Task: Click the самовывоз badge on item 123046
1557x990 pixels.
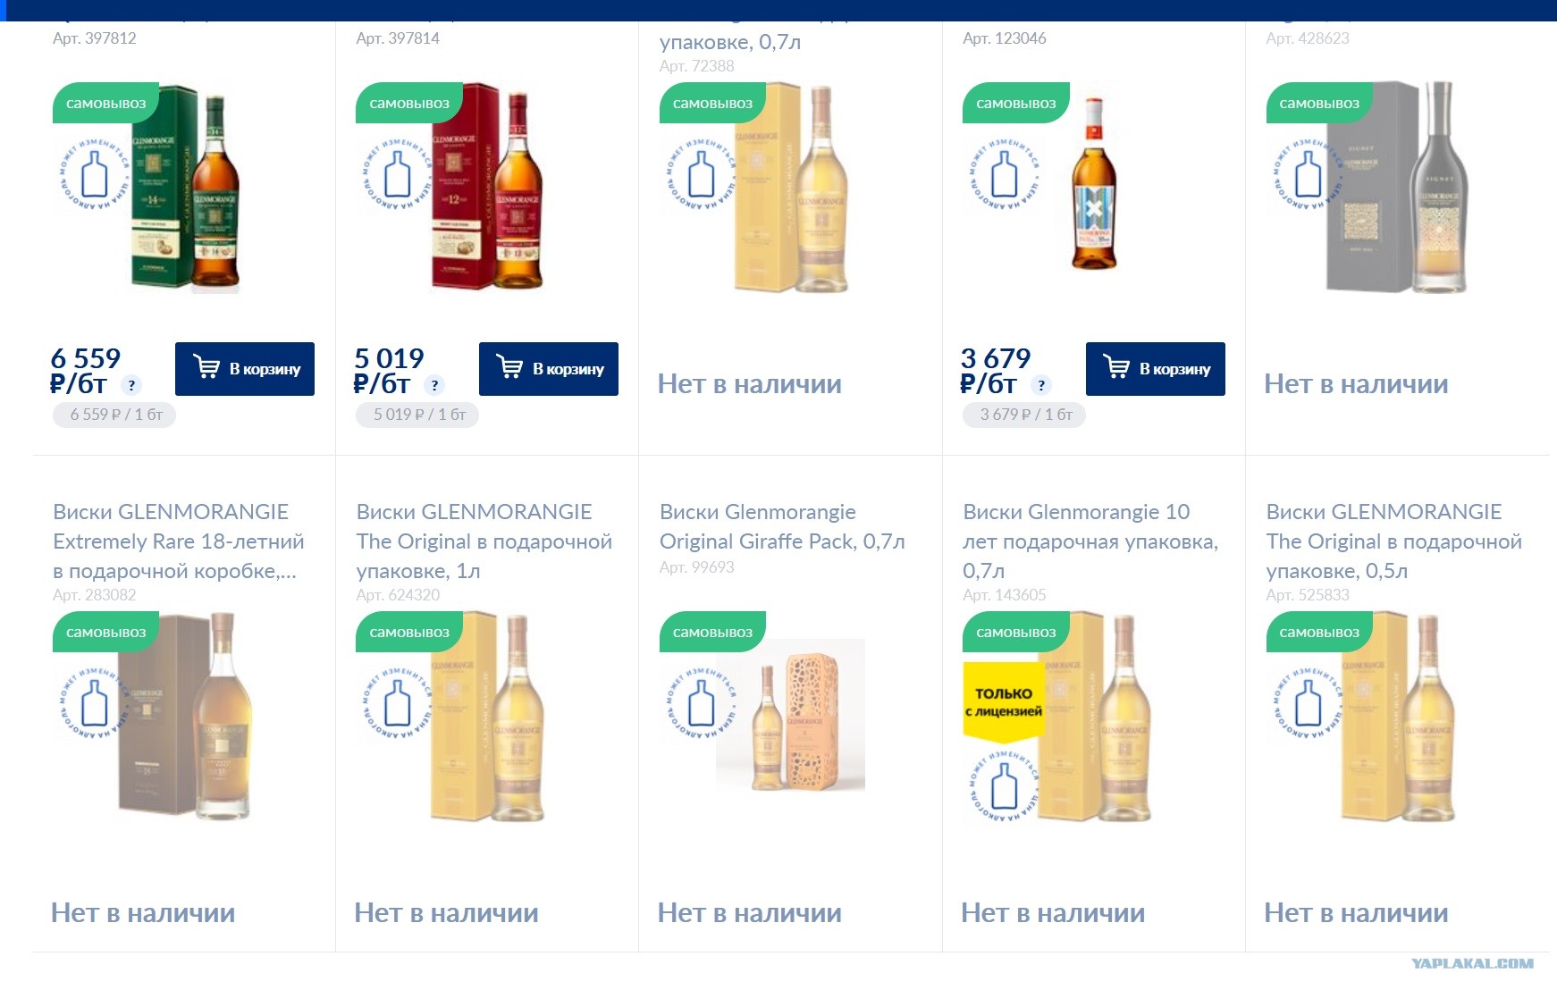Action: click(1015, 104)
